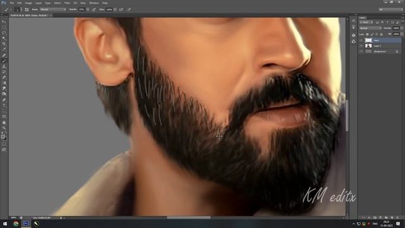
Task: Open the Edit menu
Action: (20, 3)
